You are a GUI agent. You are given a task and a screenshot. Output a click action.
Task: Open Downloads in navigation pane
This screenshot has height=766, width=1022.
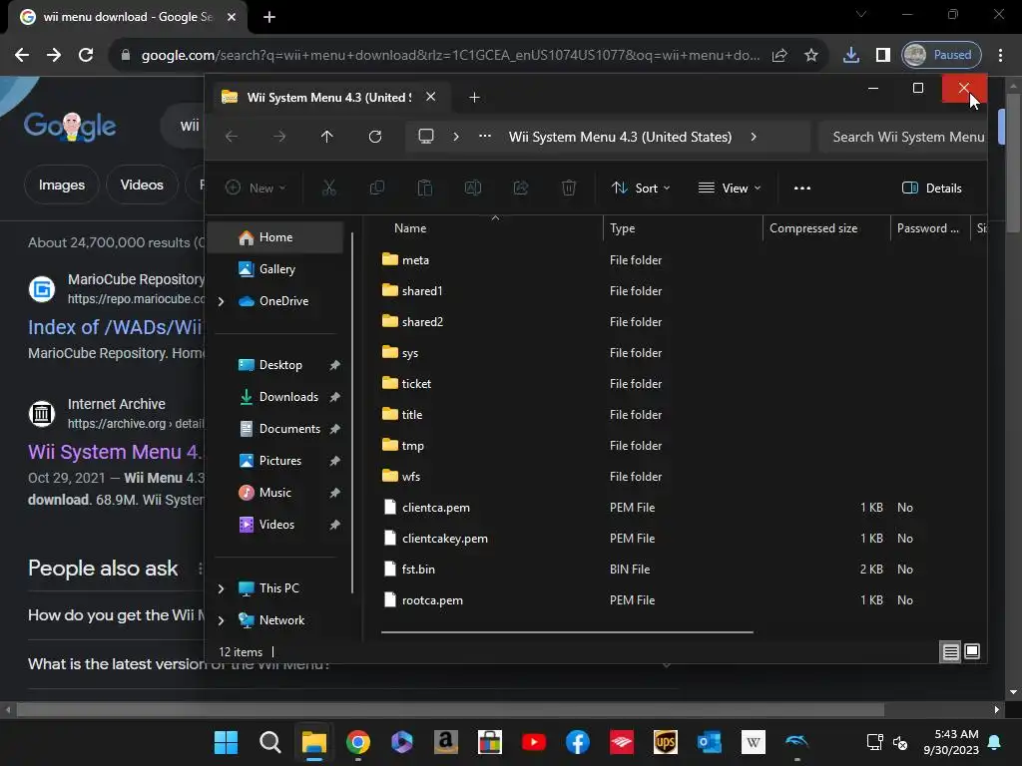point(288,397)
